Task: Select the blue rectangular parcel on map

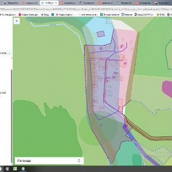Action: click(101, 34)
